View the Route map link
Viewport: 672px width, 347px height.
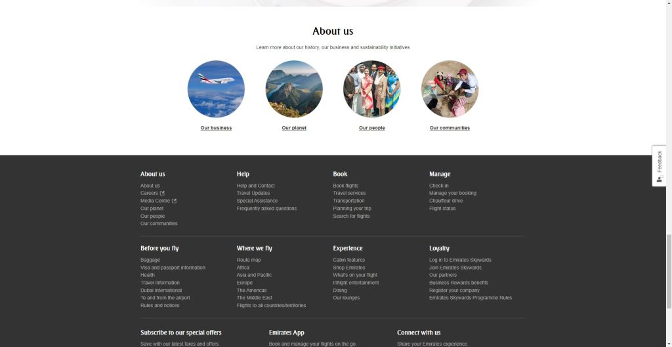248,260
